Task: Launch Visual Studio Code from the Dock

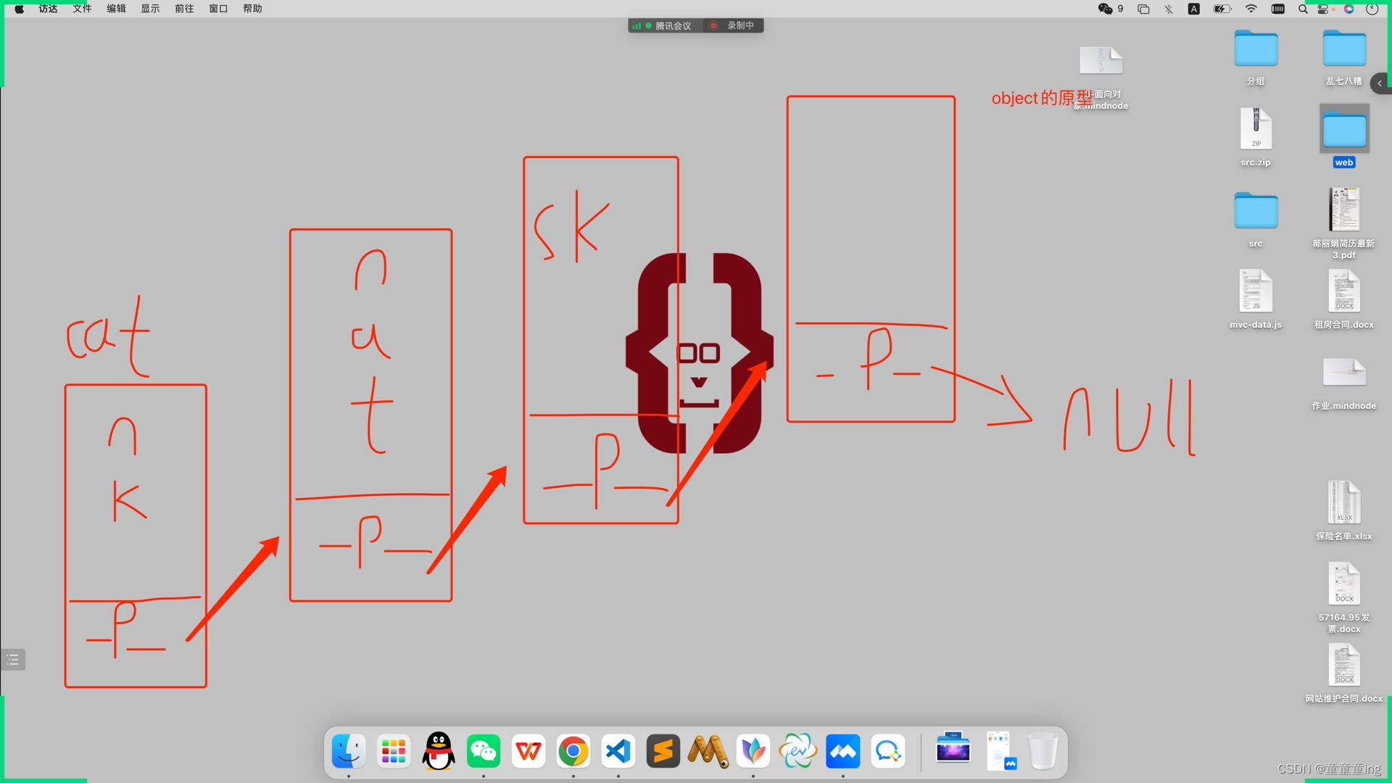Action: (x=618, y=751)
